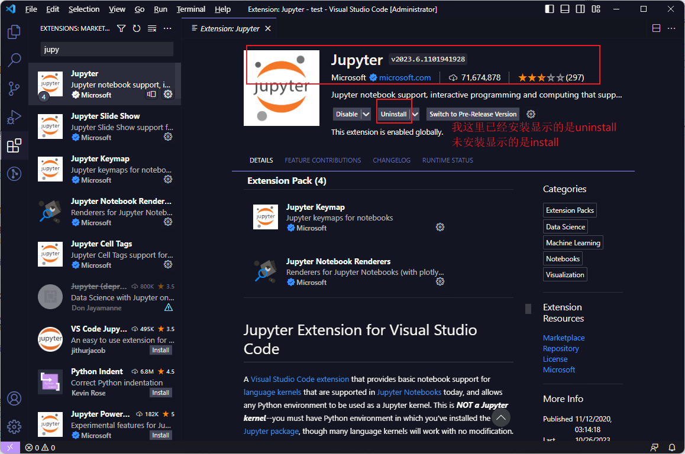Click gear icon for Jupyter Slide Show
Screen dimensions: 685x454
(x=168, y=137)
